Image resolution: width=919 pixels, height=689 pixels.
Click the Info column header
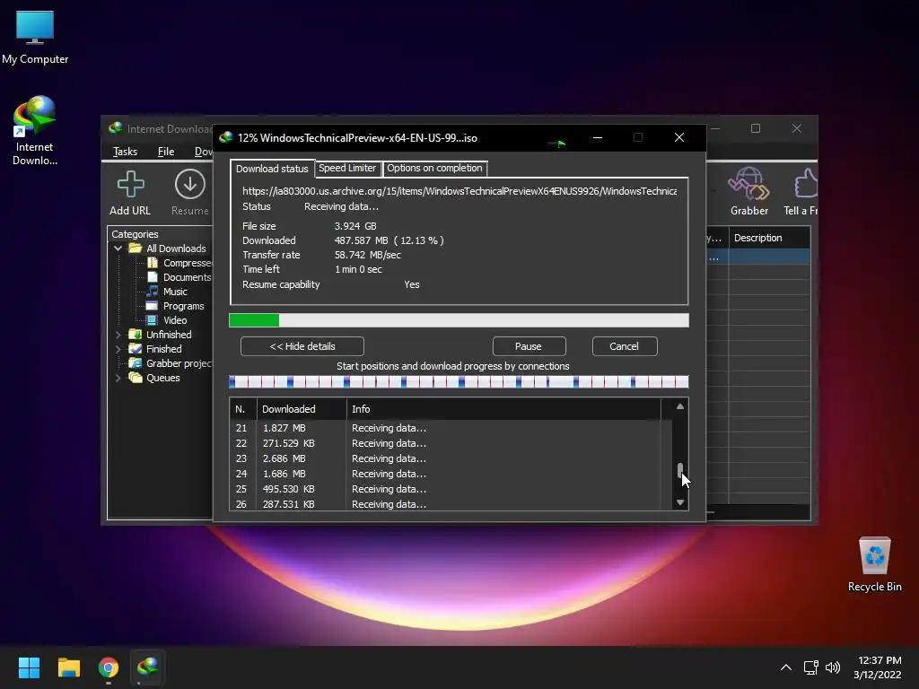click(x=503, y=409)
